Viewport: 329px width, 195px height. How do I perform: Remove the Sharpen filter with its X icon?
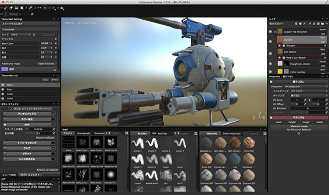click(325, 45)
